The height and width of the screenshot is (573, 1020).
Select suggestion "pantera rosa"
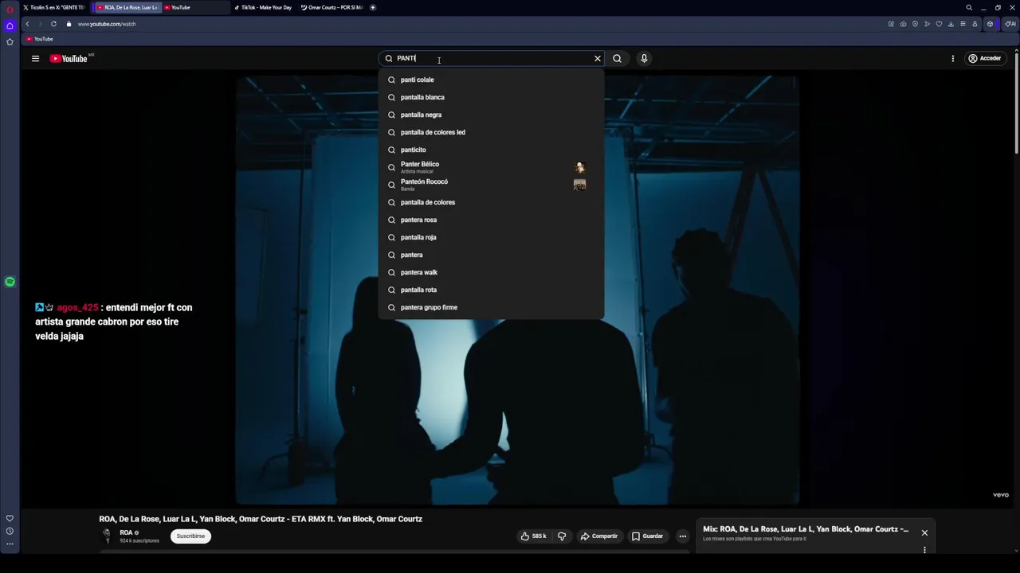[x=492, y=220]
